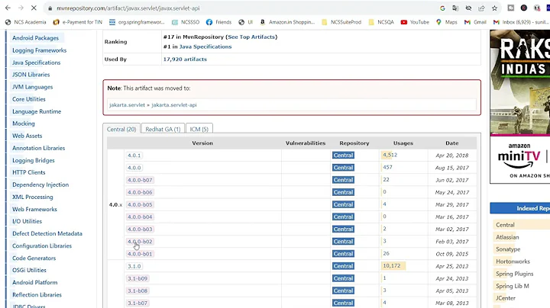Open the 17,920 artifacts link

tap(185, 59)
